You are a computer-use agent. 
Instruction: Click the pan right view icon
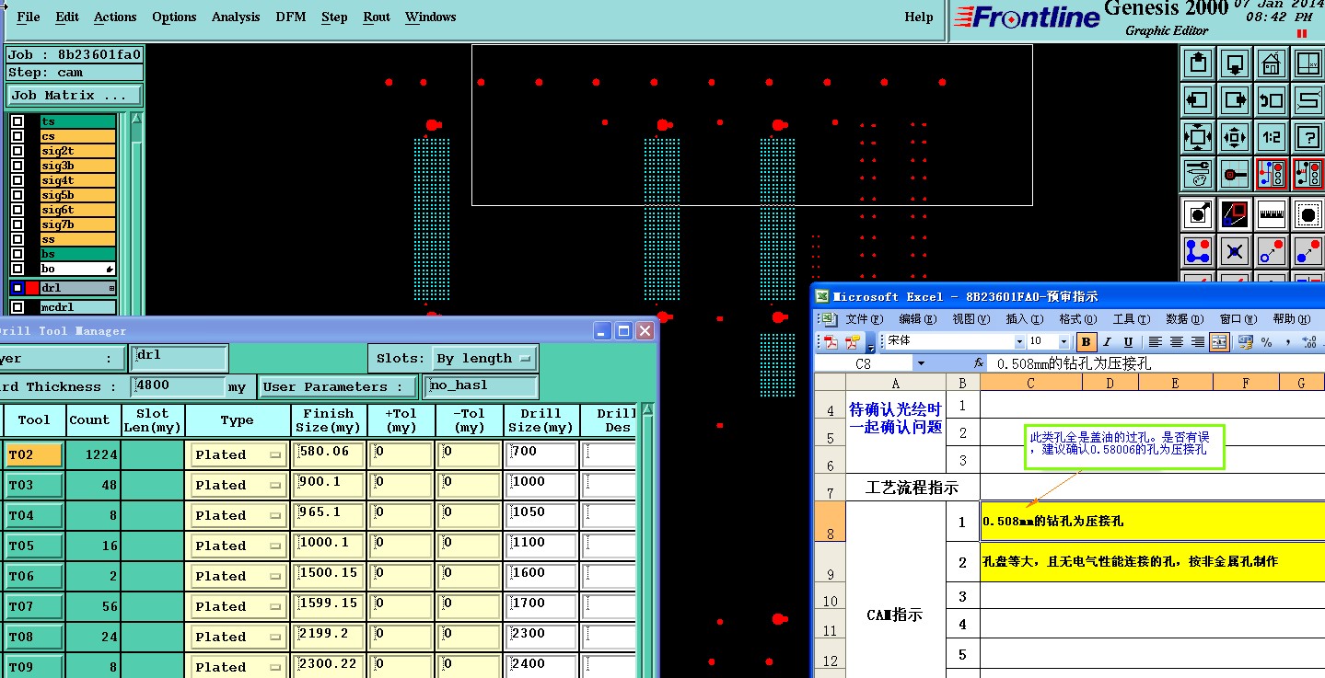point(1235,99)
